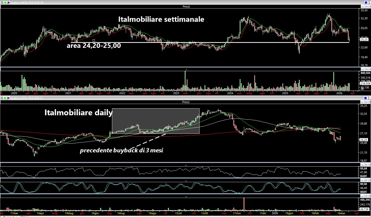Click the 2020 year label on weekly axis
The image size is (371, 217).
14,93
